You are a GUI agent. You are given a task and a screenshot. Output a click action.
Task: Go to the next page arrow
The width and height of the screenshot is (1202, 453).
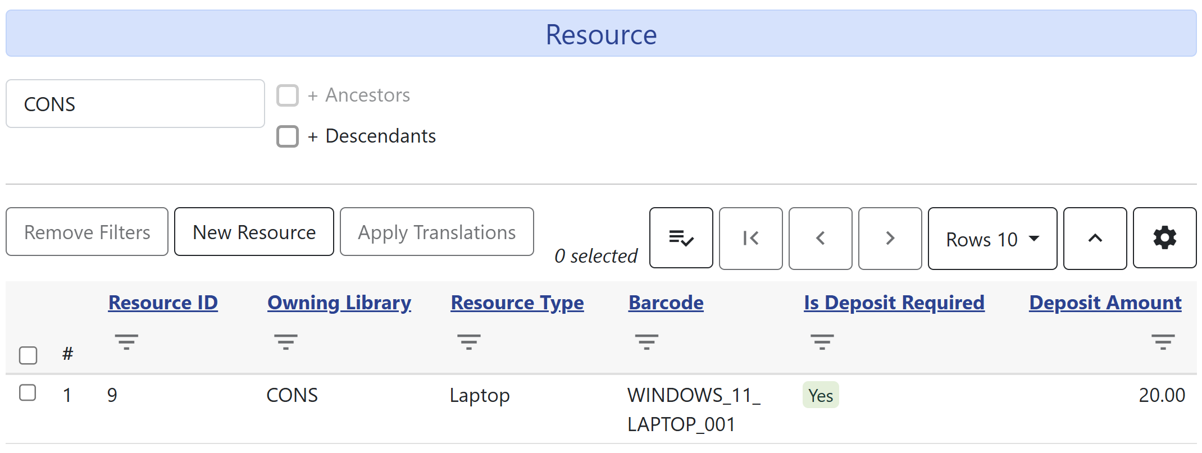pyautogui.click(x=890, y=239)
